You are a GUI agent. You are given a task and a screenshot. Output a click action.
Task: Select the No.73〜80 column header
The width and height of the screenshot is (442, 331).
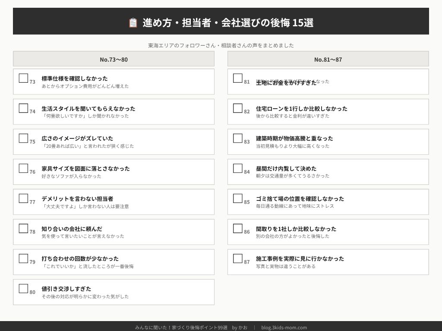pyautogui.click(x=114, y=59)
